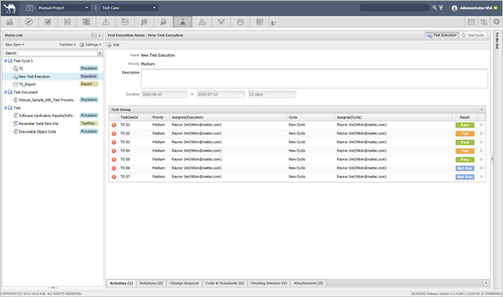This screenshot has width=503, height=297.
Task: Click the filter funnel icon
Action: click(441, 7)
